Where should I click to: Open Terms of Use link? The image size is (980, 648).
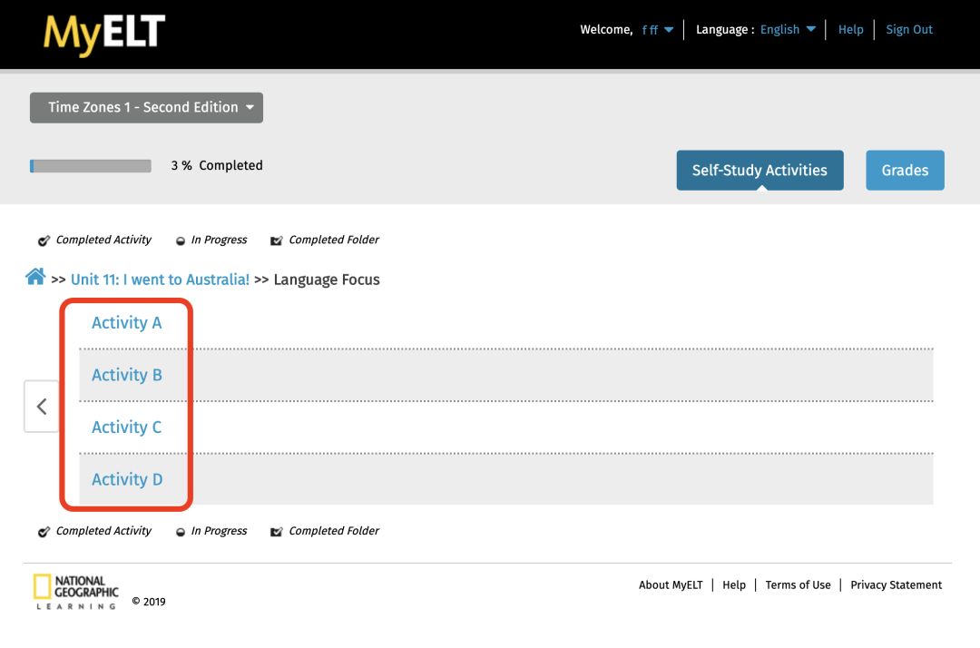click(798, 584)
